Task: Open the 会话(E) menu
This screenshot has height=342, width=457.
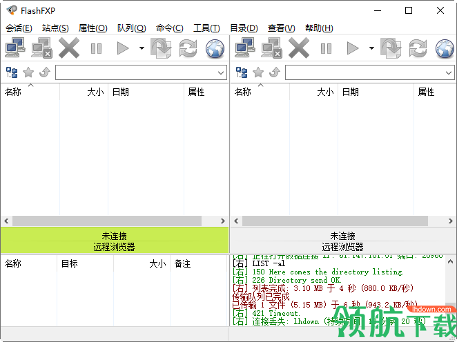Action: coord(19,28)
